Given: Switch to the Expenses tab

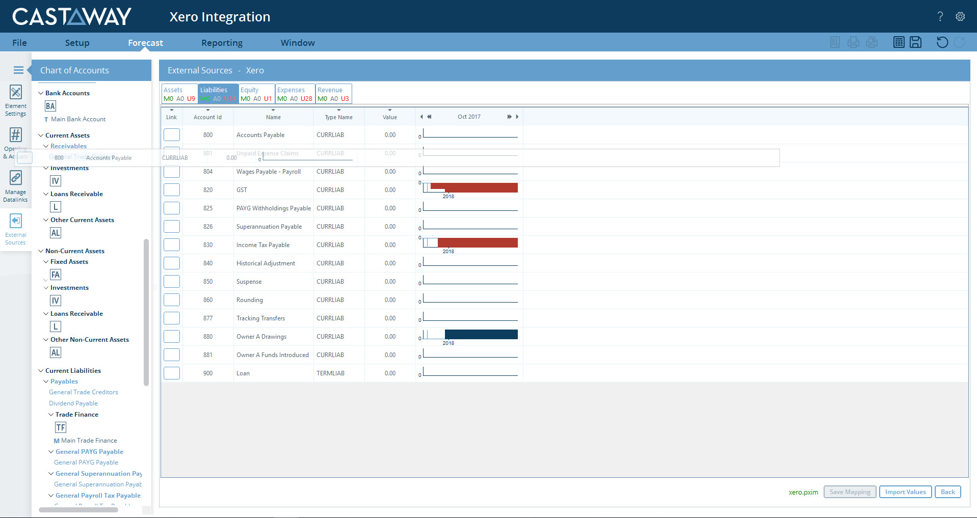Looking at the screenshot, I should 295,94.
